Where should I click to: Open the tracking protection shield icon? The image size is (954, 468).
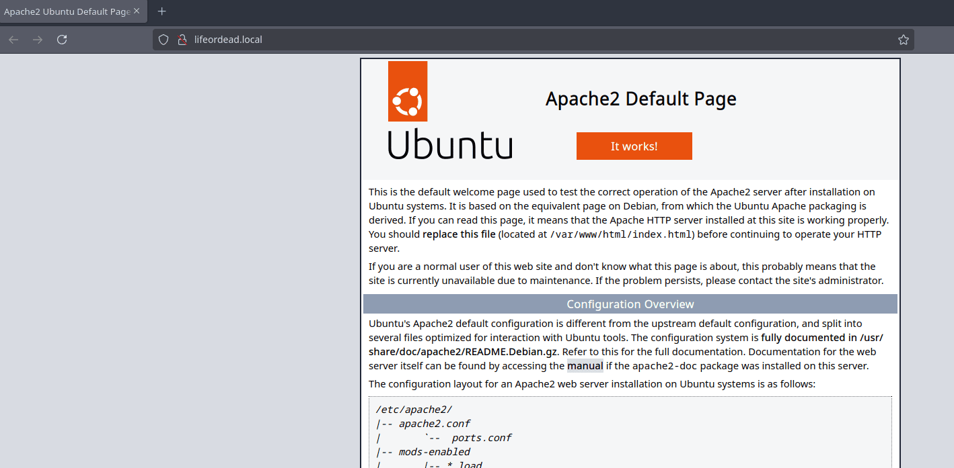163,40
